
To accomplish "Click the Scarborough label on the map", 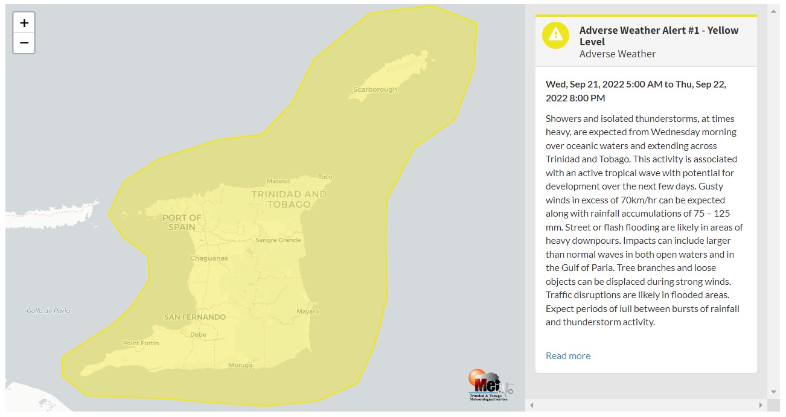I will (x=375, y=89).
